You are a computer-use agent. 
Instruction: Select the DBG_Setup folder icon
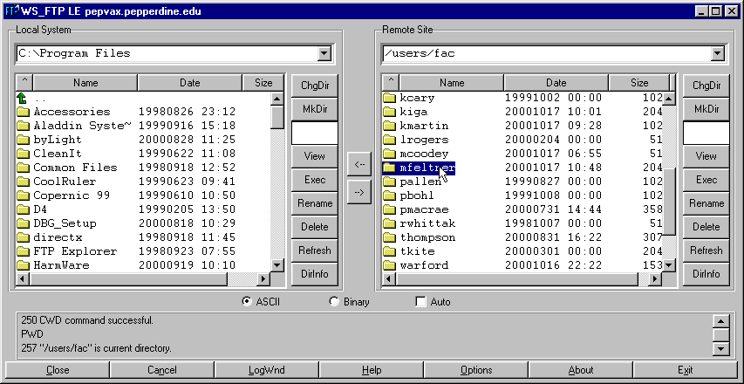(x=23, y=223)
